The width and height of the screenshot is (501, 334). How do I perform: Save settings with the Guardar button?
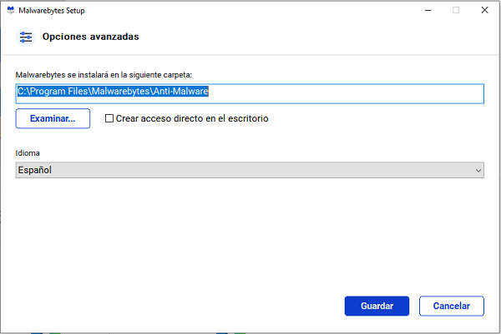(377, 307)
